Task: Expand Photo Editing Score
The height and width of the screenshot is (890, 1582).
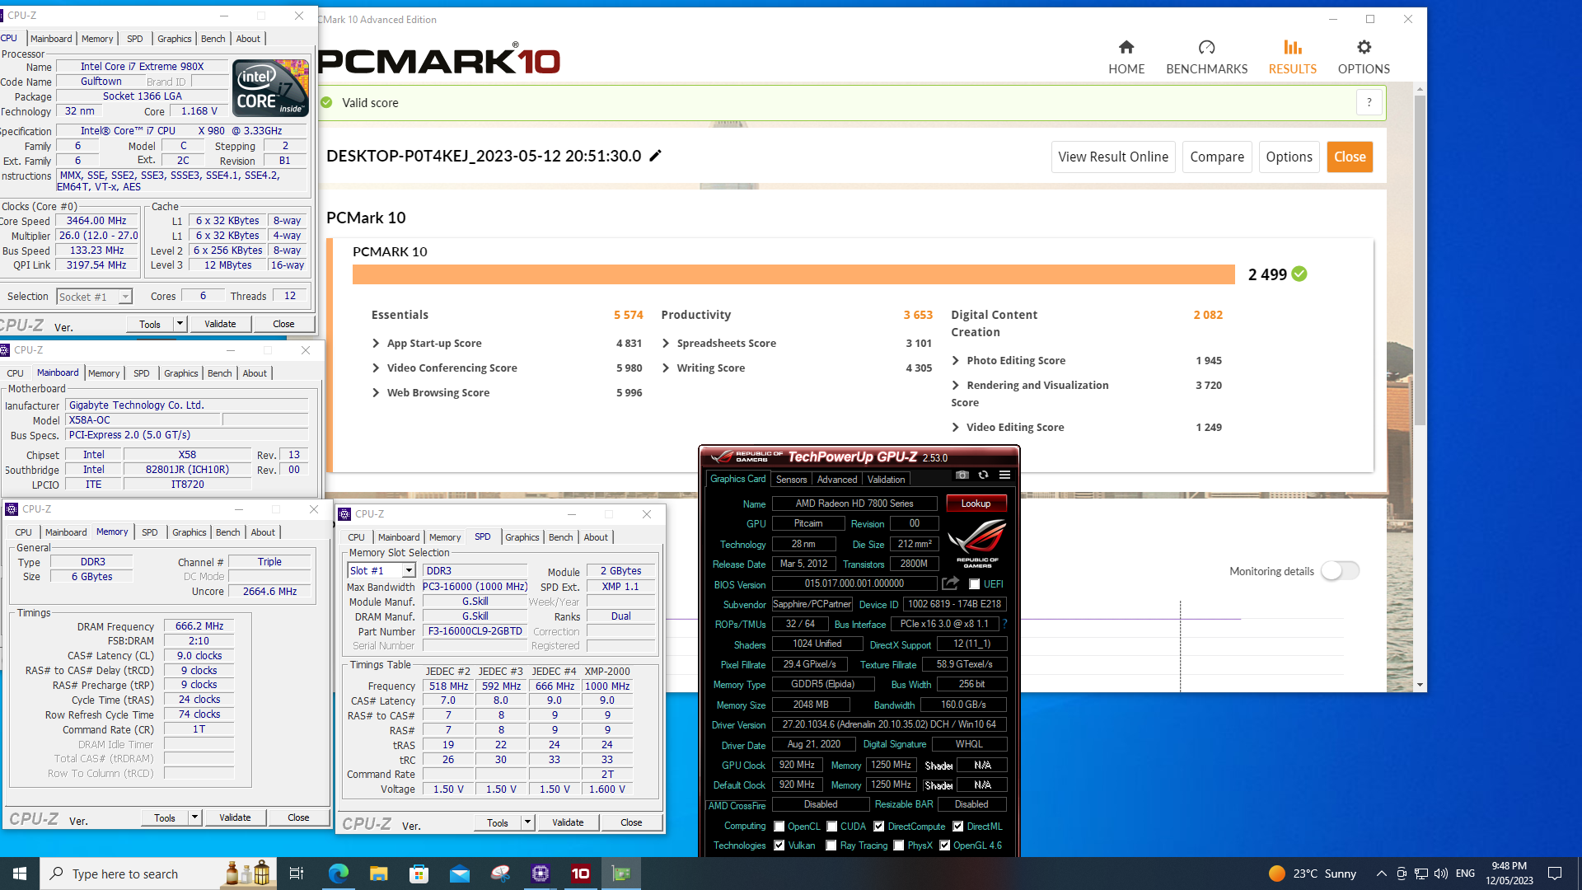Action: [956, 361]
